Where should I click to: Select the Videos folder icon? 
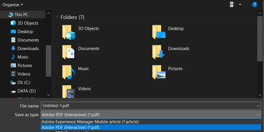(68, 91)
